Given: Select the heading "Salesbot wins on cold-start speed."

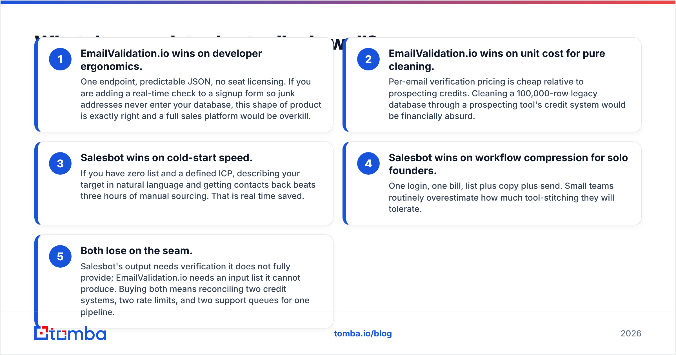Looking at the screenshot, I should pyautogui.click(x=166, y=158).
